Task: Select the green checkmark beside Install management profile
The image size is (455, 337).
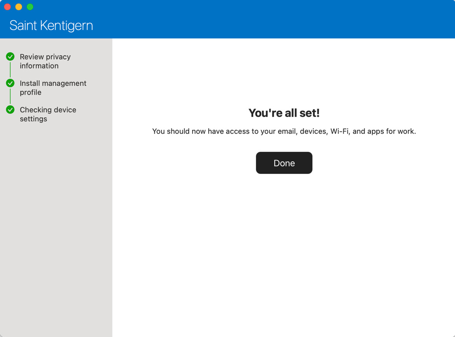Action: (x=10, y=83)
